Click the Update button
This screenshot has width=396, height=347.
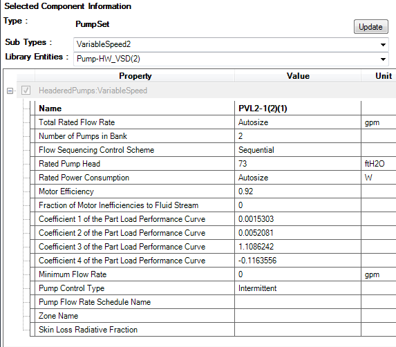pyautogui.click(x=370, y=27)
